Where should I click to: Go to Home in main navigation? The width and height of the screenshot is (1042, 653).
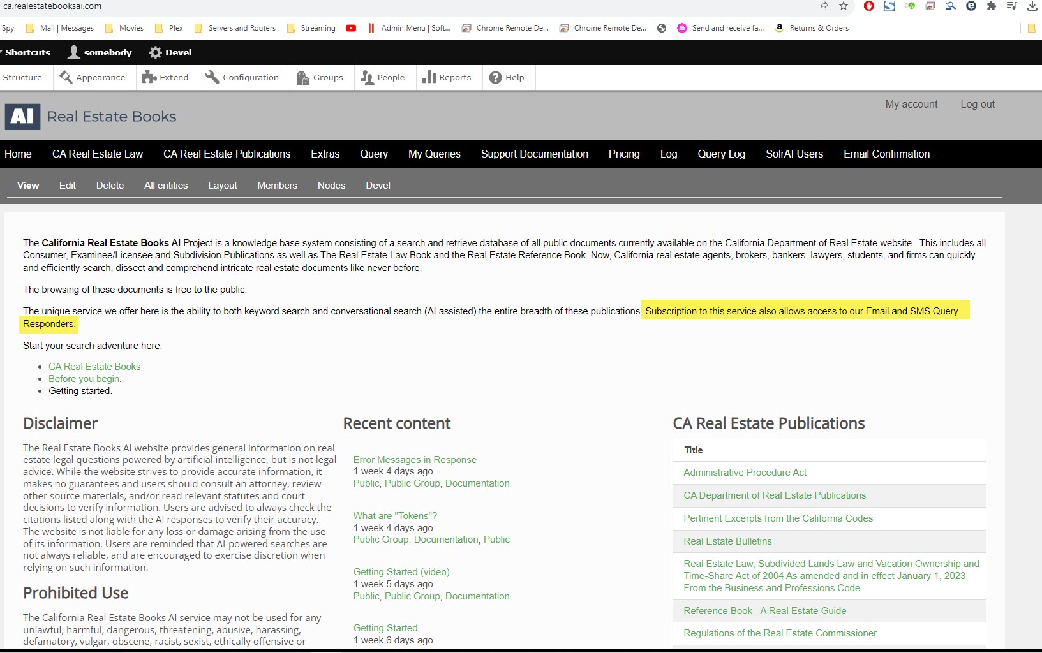[18, 154]
